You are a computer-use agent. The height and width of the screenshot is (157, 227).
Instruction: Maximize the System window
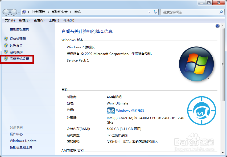209,3
